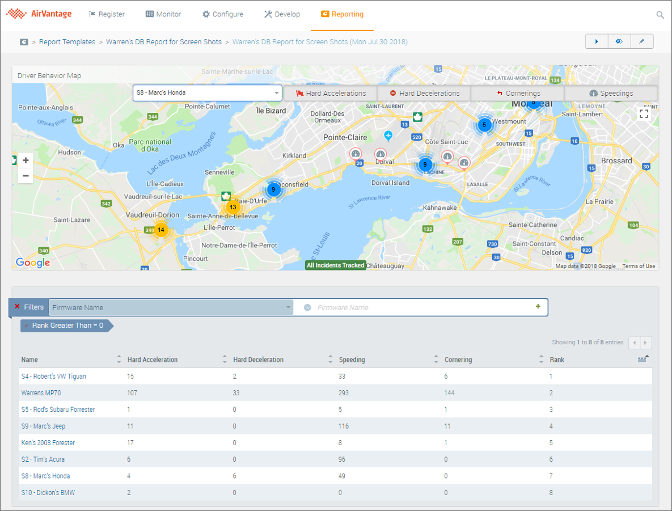Image resolution: width=672 pixels, height=511 pixels.
Task: Expand the Firmware Name filter dropdown
Action: coord(288,307)
